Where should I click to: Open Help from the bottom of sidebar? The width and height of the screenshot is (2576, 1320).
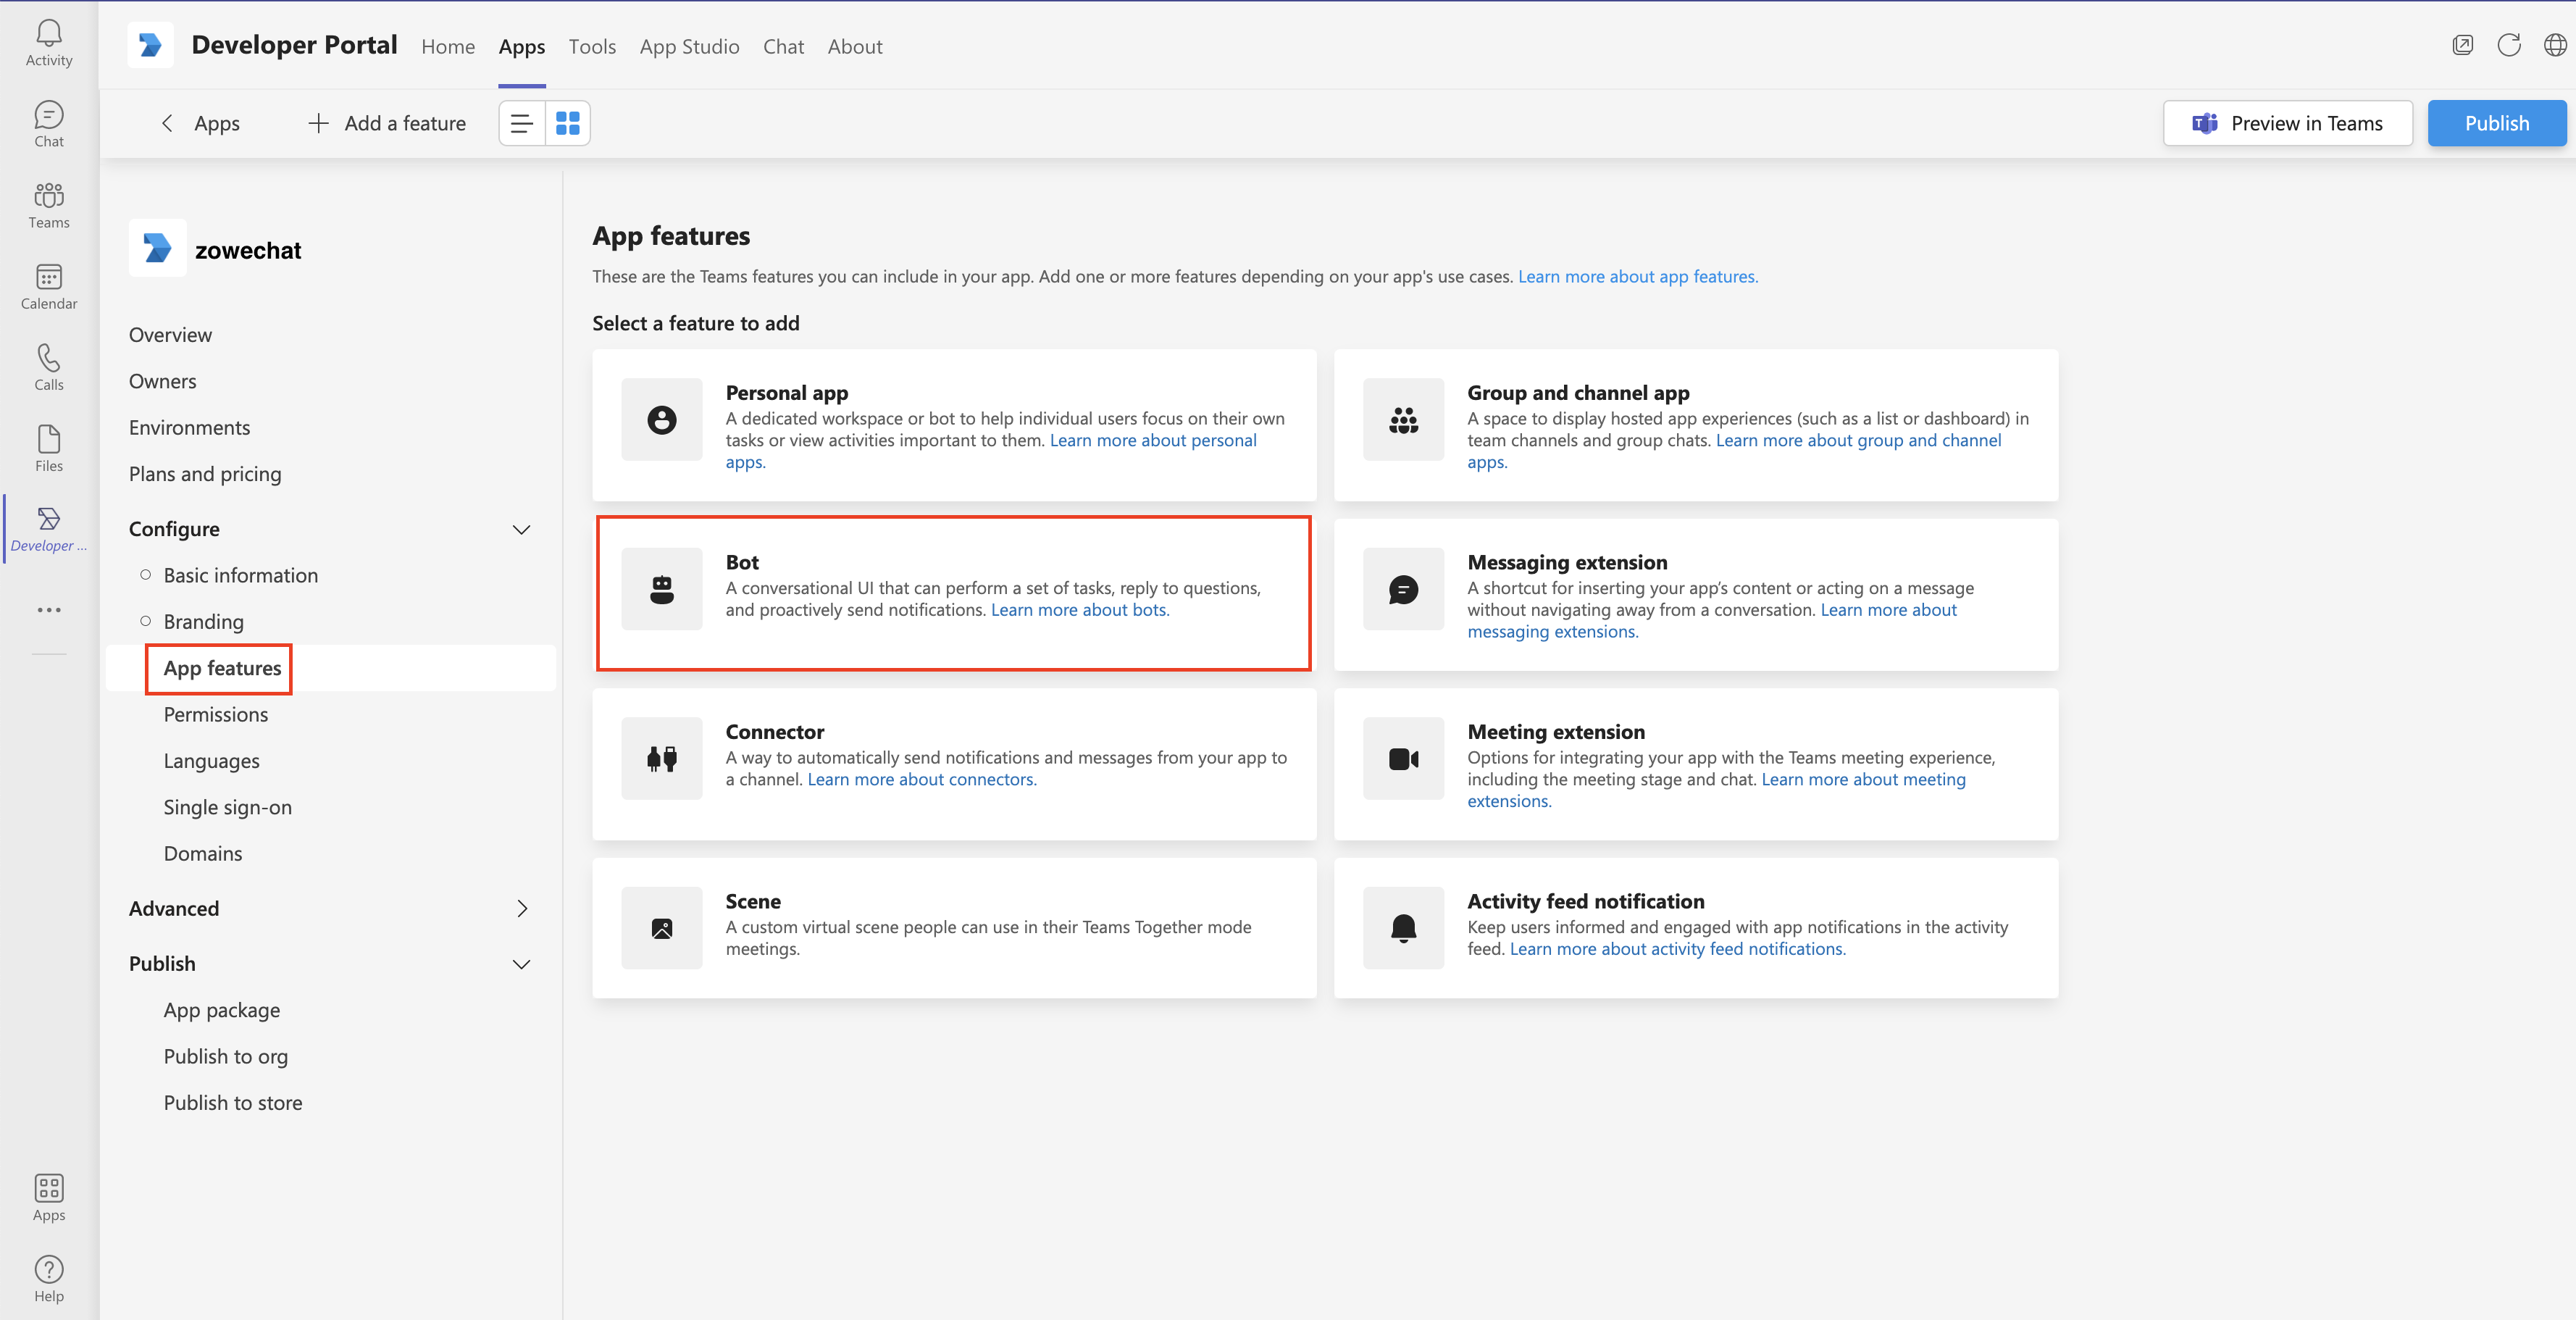[x=48, y=1277]
